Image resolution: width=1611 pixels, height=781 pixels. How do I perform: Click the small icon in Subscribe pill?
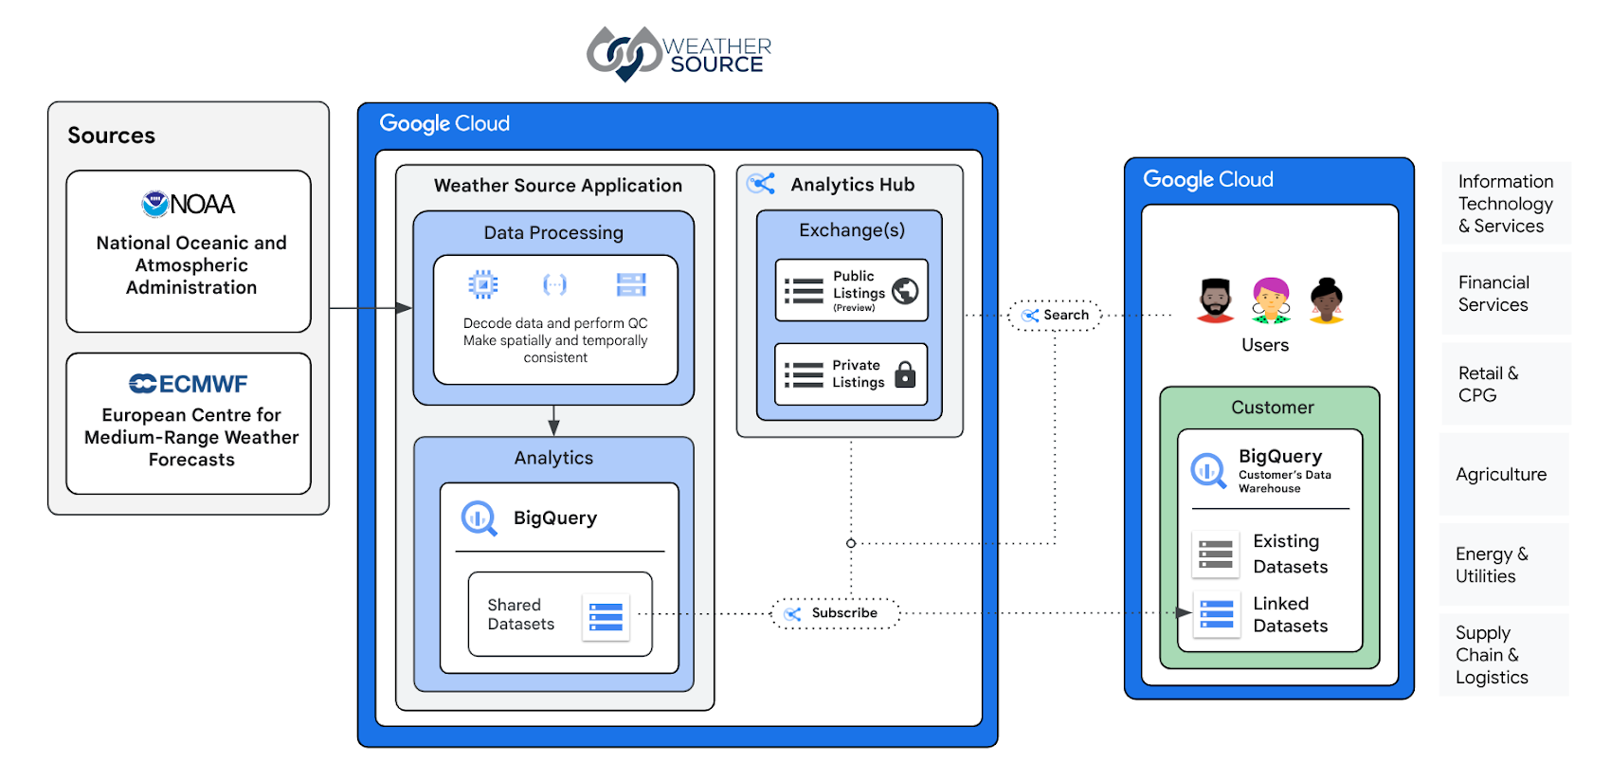pyautogui.click(x=792, y=614)
